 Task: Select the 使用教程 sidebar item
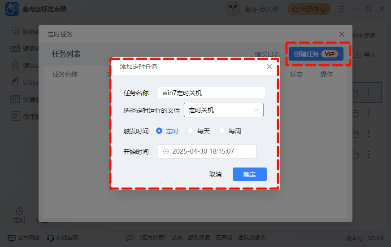click(24, 116)
